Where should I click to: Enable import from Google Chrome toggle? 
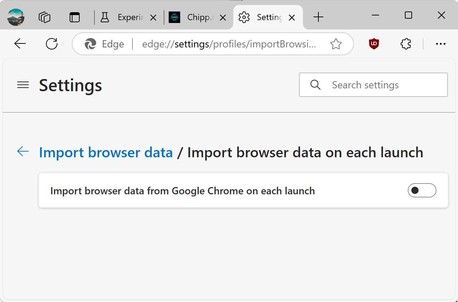(x=422, y=190)
